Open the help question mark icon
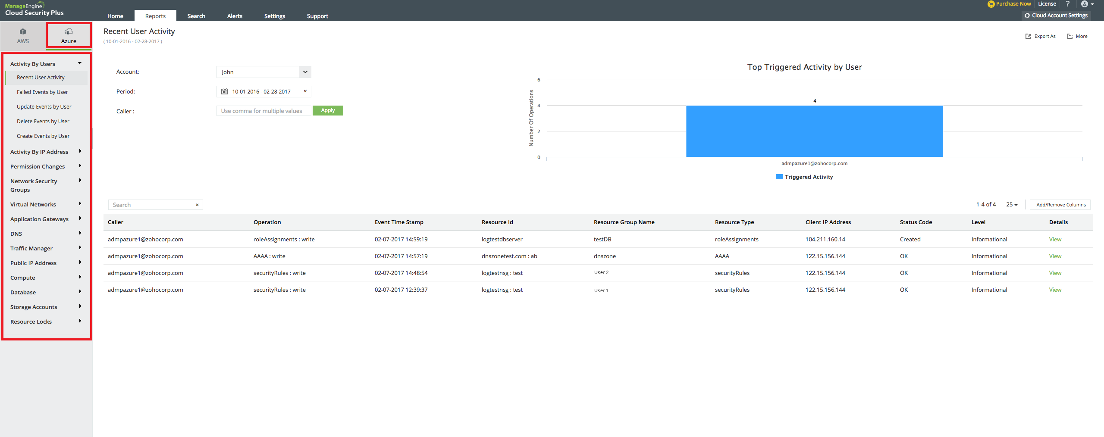 click(1068, 4)
